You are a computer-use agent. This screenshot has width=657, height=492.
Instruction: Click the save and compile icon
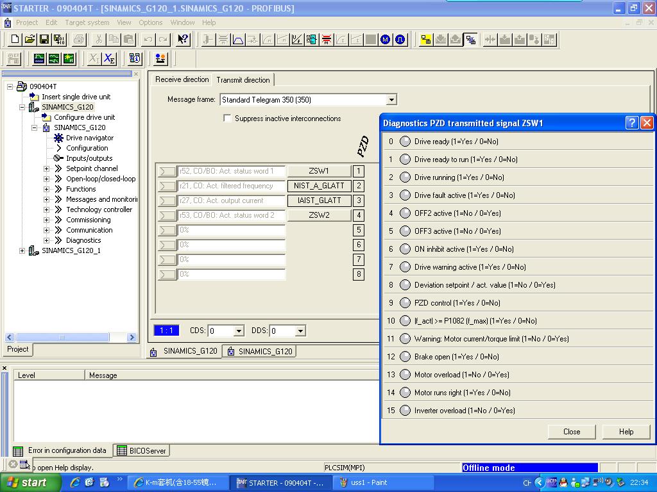(59, 39)
